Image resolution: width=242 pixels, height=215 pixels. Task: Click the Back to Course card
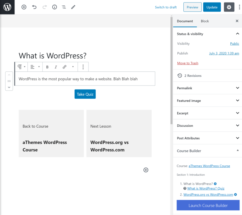[x=51, y=134]
